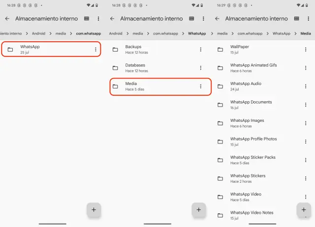Tap the folder icon beside WallPaper
This screenshot has width=315, height=227.
[220, 50]
